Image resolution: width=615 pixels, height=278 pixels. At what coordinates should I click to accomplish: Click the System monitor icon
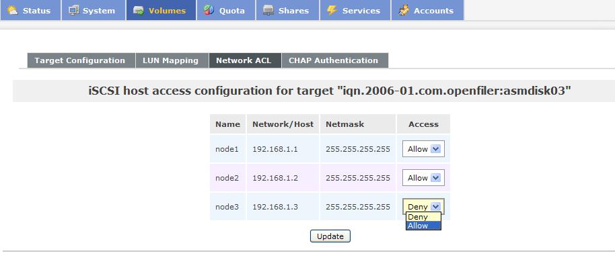point(74,11)
